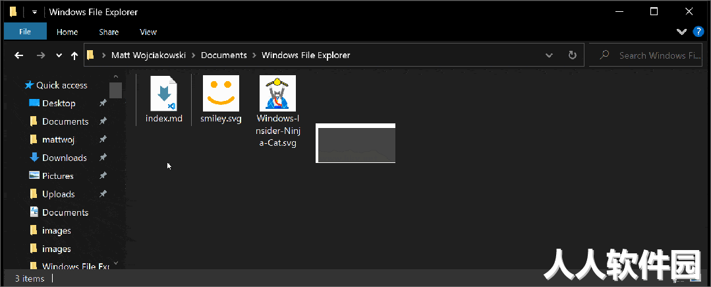Click the address bar folder icon
Screen dimensions: 711x287
(90, 55)
